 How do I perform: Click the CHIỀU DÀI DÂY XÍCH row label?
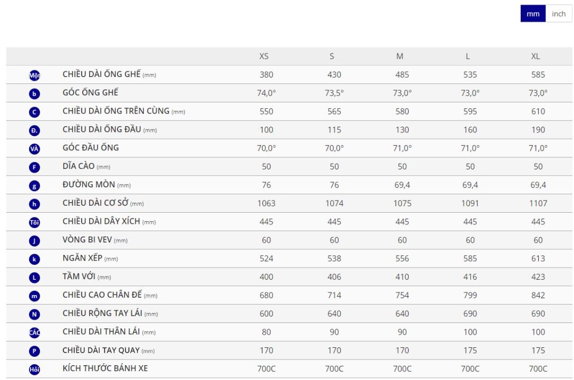tap(101, 221)
